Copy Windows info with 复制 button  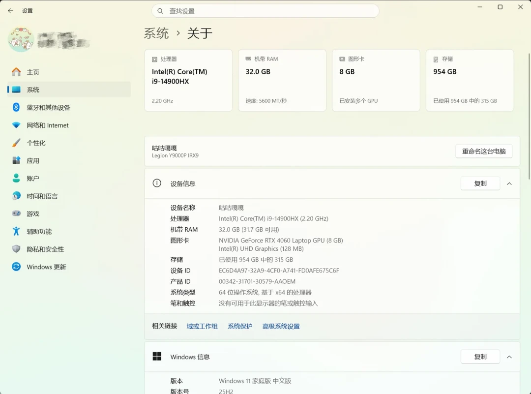[x=480, y=357]
